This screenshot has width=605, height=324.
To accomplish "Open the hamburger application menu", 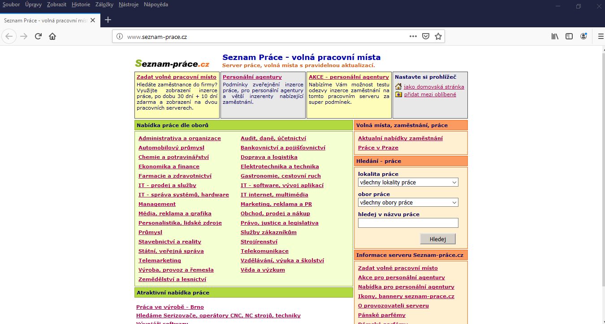I will point(601,36).
